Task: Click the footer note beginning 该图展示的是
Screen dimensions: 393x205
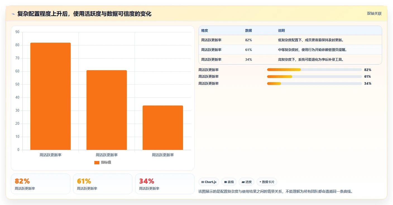Action: coord(276,192)
